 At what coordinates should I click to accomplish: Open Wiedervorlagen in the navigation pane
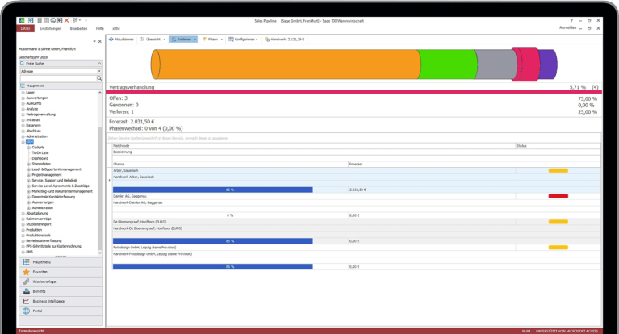[27, 282]
